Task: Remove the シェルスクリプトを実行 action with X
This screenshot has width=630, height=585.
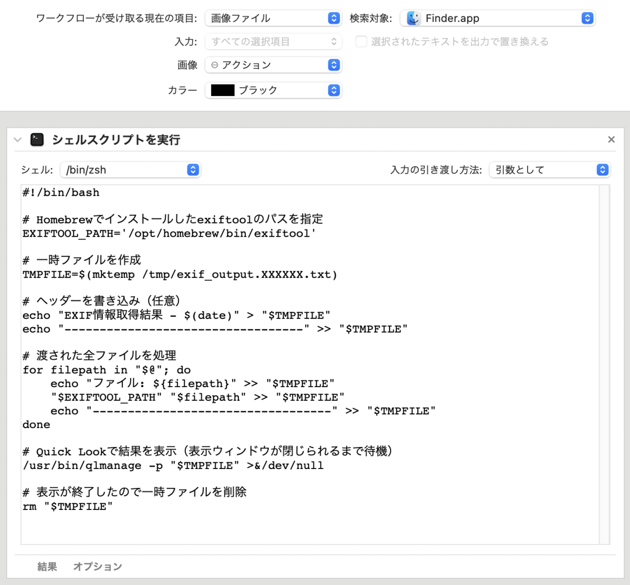Action: point(611,140)
